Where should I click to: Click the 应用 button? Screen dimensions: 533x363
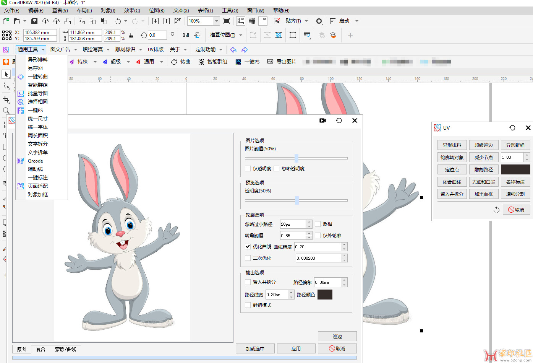tap(296, 348)
